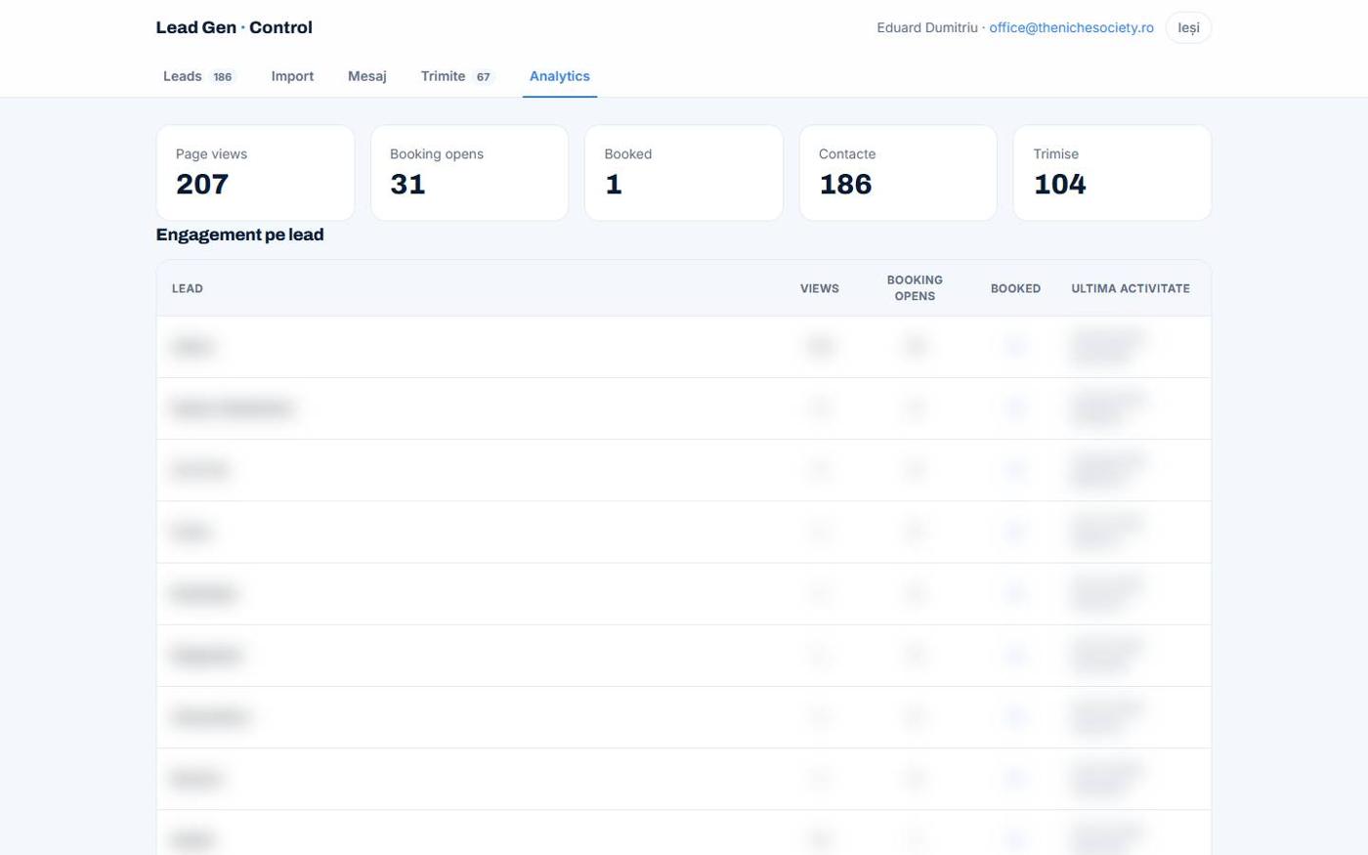Click the BOOKING OPENS column header
Screen dimensions: 1368x855
pyautogui.click(x=915, y=288)
